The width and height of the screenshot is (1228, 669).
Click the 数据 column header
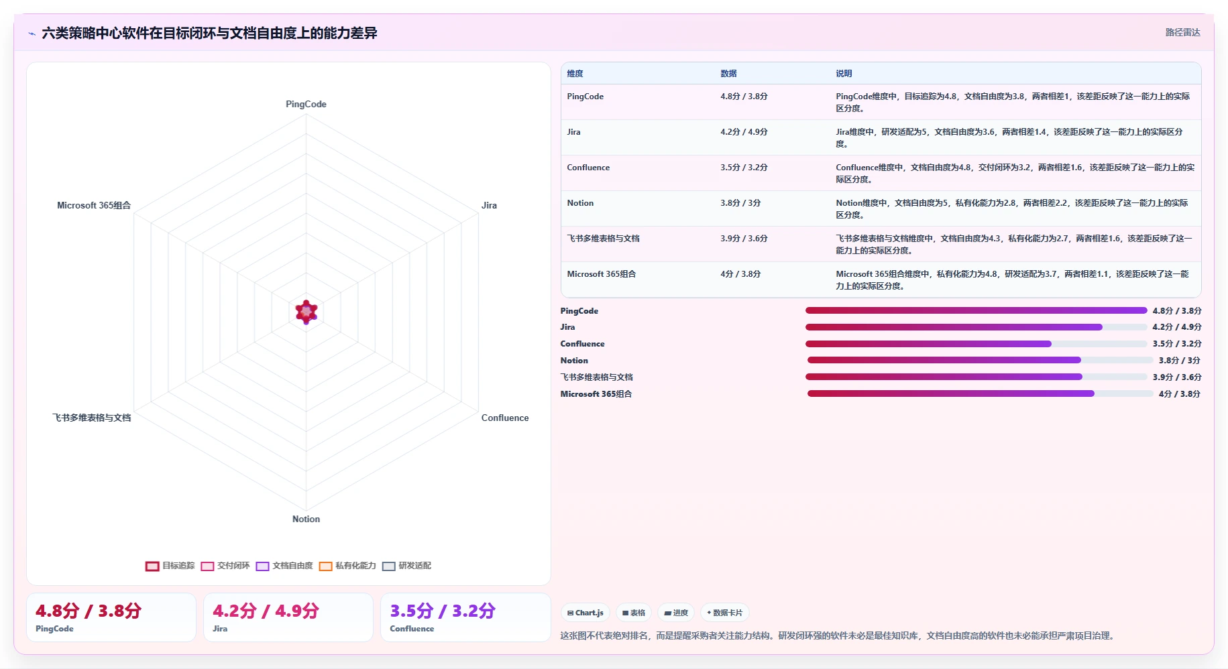click(x=728, y=74)
